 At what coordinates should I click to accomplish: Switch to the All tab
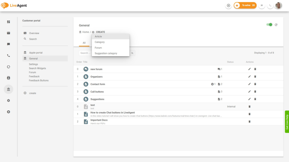84,43
